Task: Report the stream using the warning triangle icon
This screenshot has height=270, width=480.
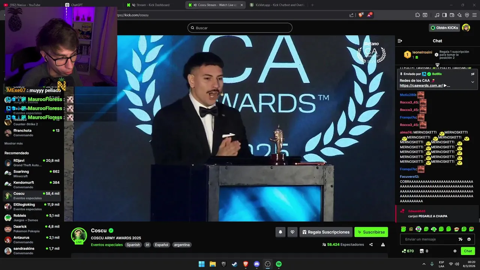Action: (x=383, y=244)
